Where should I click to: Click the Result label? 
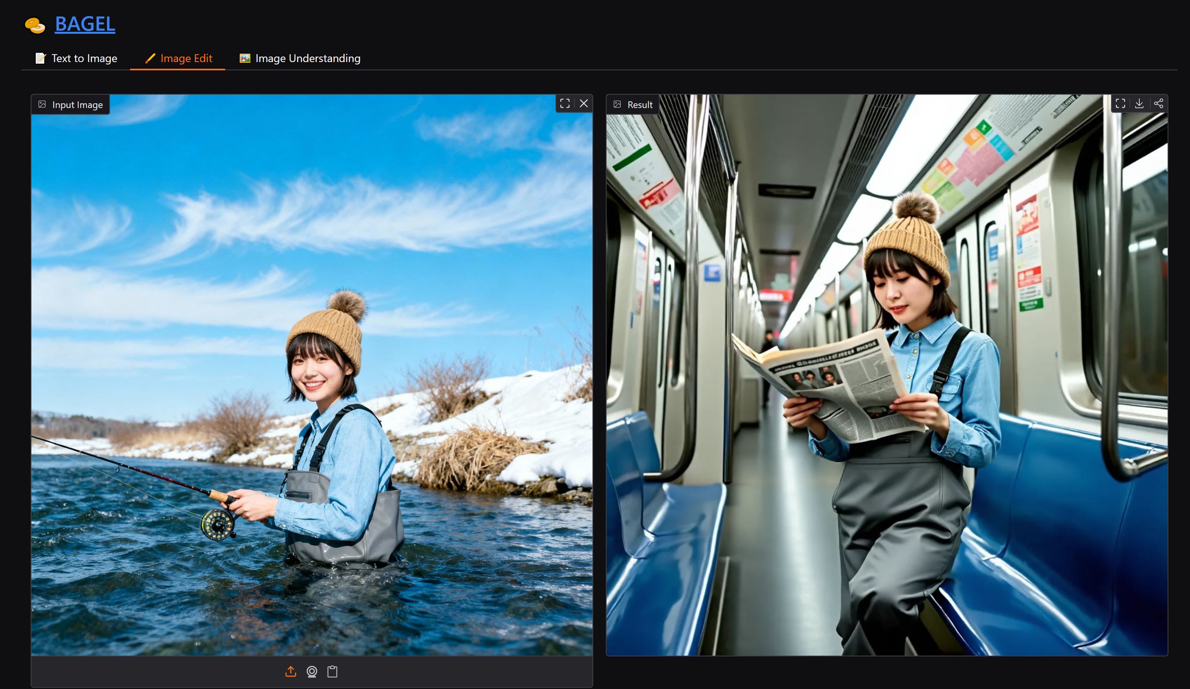[633, 104]
